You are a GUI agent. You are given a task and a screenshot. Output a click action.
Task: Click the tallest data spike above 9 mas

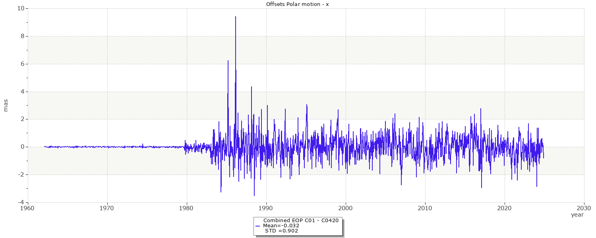(x=236, y=17)
